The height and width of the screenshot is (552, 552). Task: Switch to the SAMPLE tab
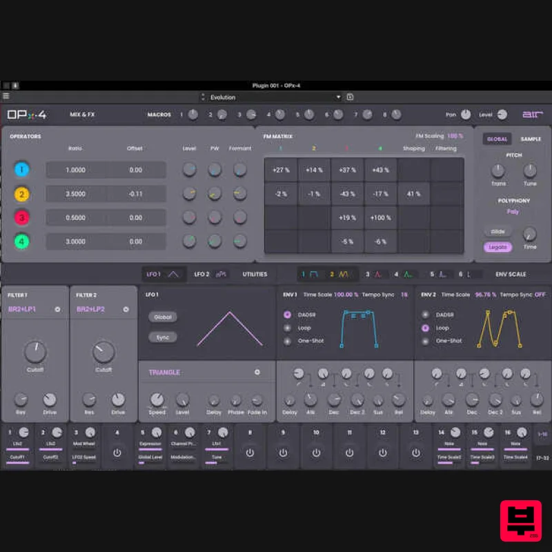coord(531,139)
